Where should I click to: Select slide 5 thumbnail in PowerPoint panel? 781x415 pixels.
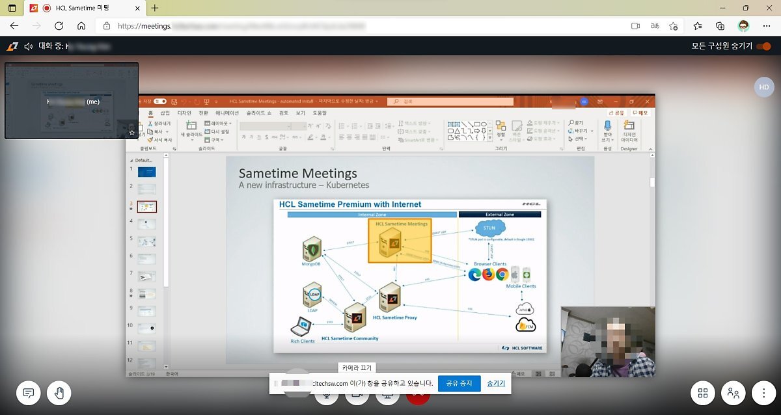click(x=146, y=241)
